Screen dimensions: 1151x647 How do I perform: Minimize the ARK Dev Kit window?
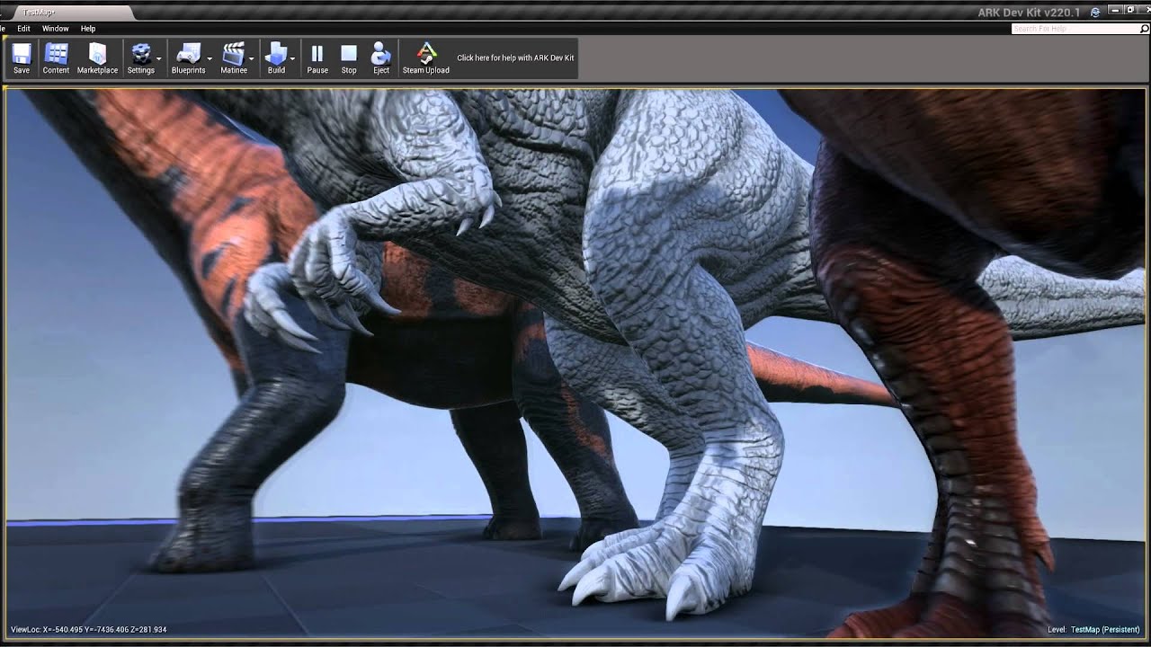pyautogui.click(x=1116, y=10)
